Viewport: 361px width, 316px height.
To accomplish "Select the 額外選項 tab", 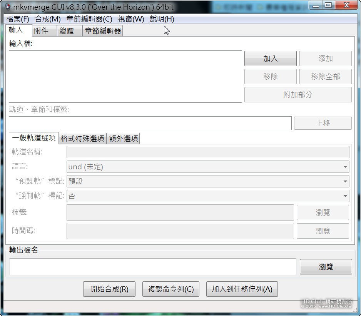I will (124, 139).
